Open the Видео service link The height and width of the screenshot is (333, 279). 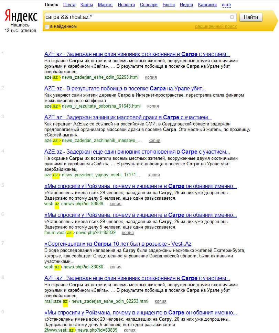[x=186, y=5]
